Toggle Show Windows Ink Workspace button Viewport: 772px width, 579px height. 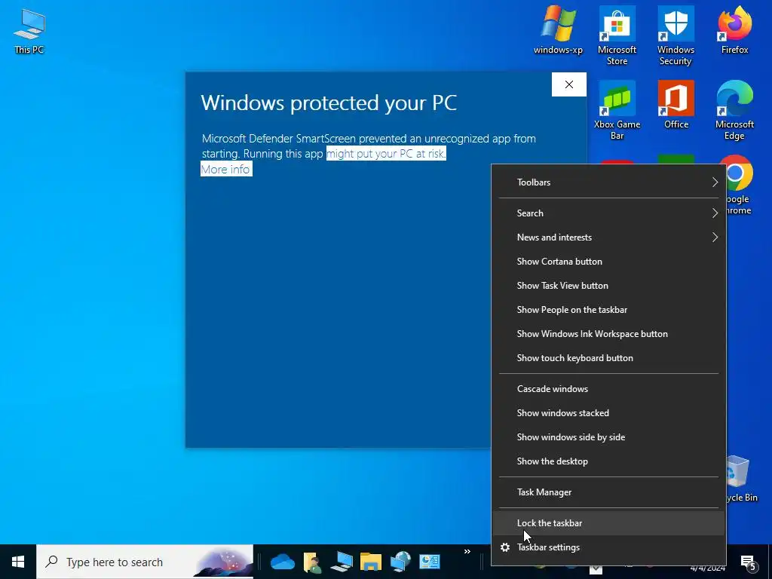(609, 334)
